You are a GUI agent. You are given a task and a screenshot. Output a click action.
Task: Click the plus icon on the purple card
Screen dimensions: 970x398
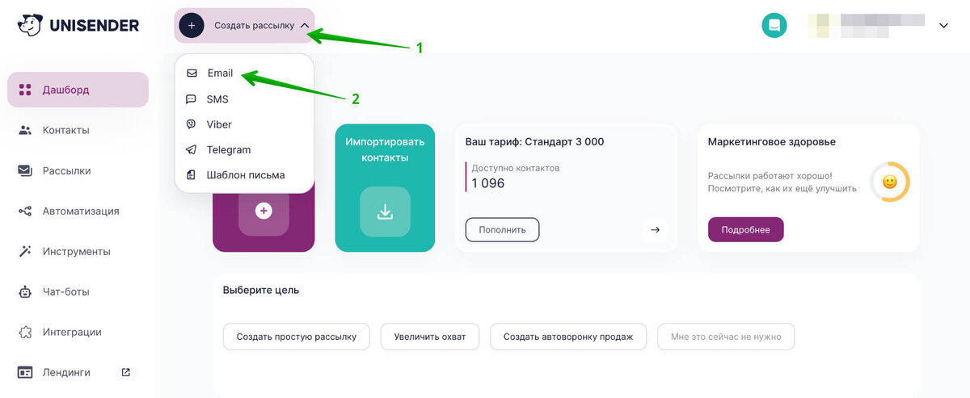click(264, 211)
